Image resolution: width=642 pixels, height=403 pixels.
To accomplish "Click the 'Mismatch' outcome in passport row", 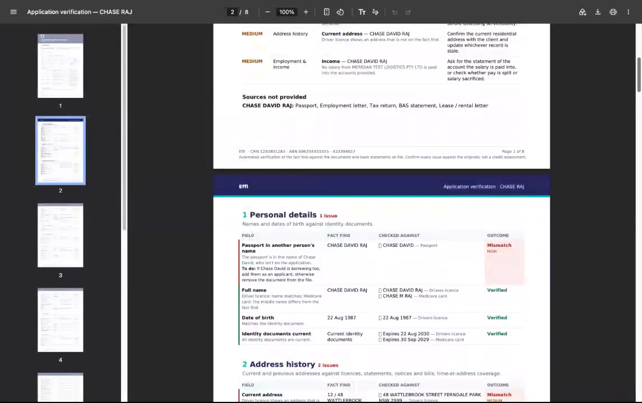I will (x=499, y=245).
